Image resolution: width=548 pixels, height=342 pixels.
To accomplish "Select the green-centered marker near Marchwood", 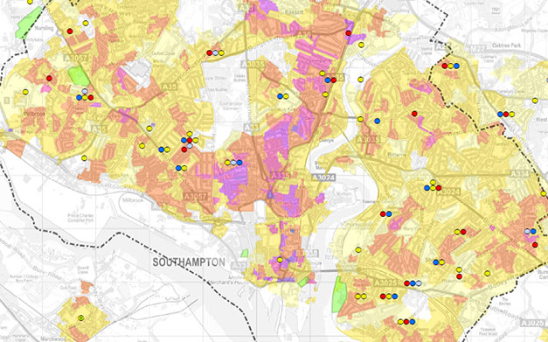I will 81,318.
